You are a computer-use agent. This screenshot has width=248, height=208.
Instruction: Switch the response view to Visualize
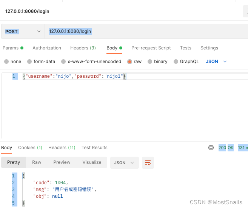point(92,162)
